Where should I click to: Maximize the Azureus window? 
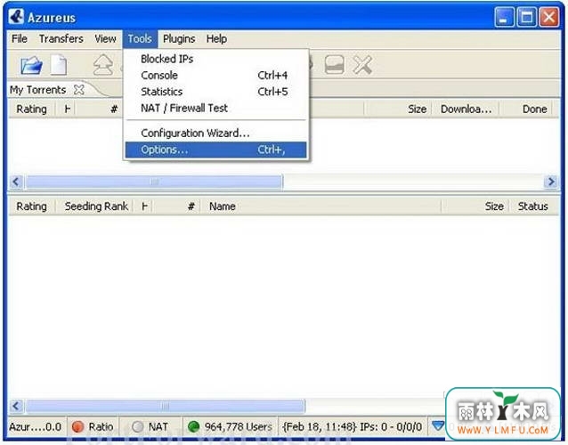pos(526,17)
